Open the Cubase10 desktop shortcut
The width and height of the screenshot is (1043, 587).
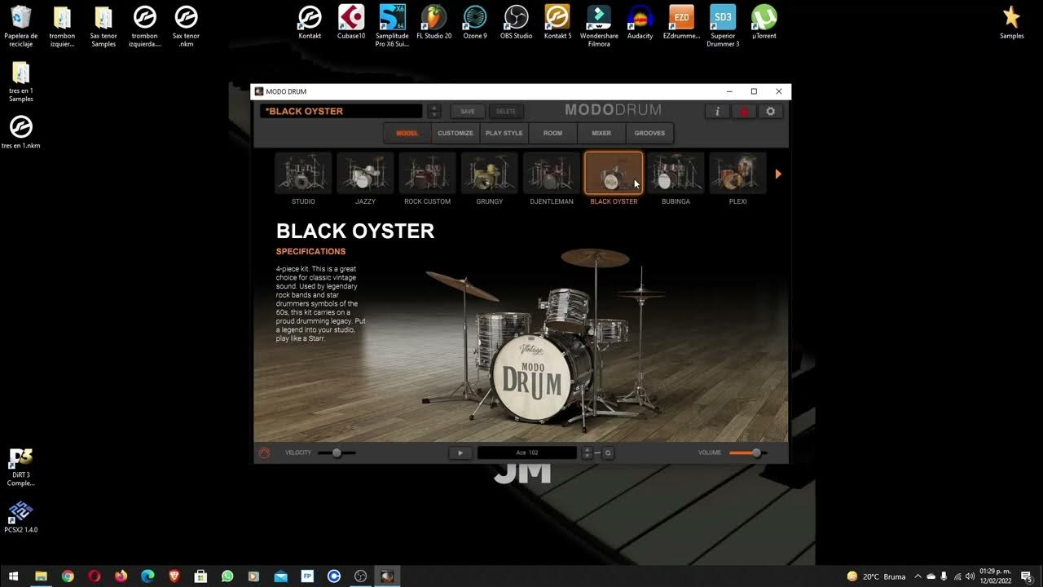351,23
